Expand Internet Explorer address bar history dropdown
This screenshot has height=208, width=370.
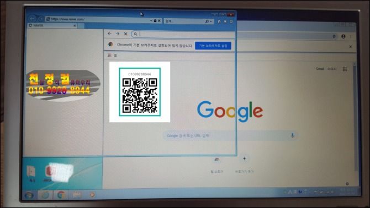tap(151, 21)
